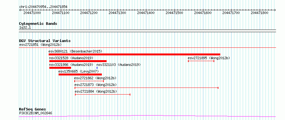Click ruler position 204471100
The height and width of the screenshot is (120, 285).
pyautogui.click(x=61, y=13)
